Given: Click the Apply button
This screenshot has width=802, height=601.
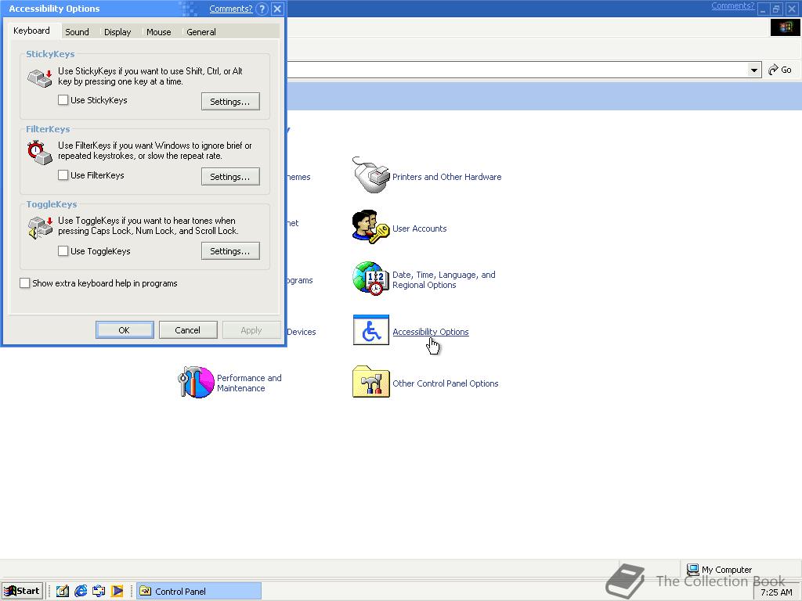Looking at the screenshot, I should point(251,329).
